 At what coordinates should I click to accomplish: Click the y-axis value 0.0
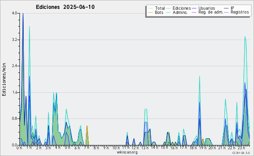[x=14, y=145]
